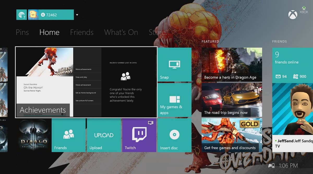Image resolution: width=313 pixels, height=174 pixels.
Task: Open the What's On tab
Action: coord(121,32)
